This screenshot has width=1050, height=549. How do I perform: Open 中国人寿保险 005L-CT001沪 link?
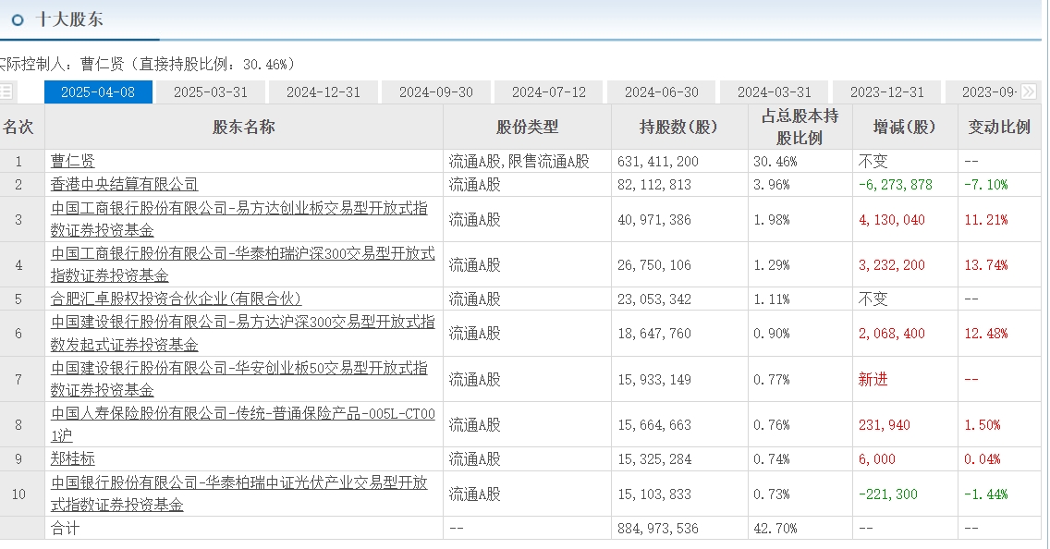point(243,424)
